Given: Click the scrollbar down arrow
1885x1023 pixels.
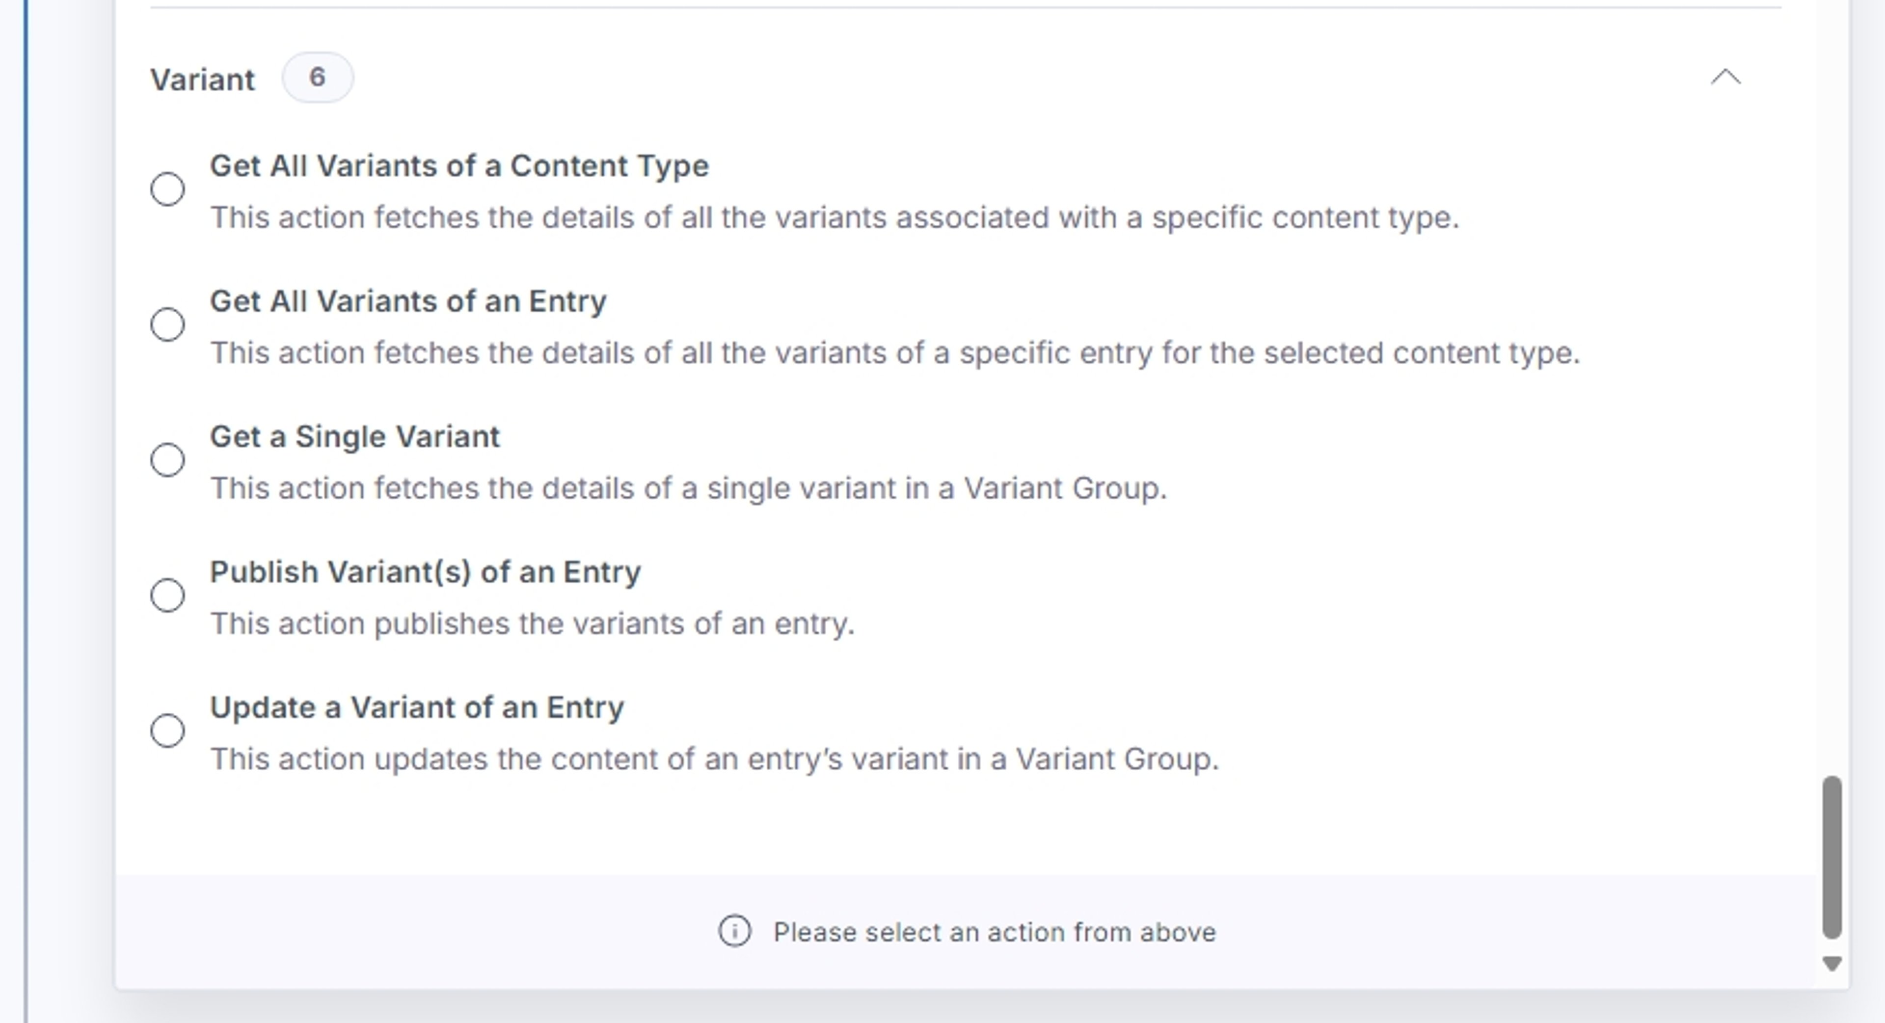Looking at the screenshot, I should [x=1832, y=964].
